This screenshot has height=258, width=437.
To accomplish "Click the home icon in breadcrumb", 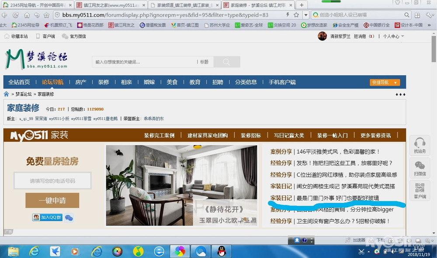I will coord(6,94).
